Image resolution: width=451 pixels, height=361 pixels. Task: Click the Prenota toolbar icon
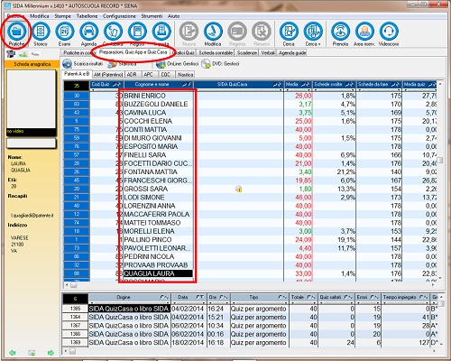point(340,32)
